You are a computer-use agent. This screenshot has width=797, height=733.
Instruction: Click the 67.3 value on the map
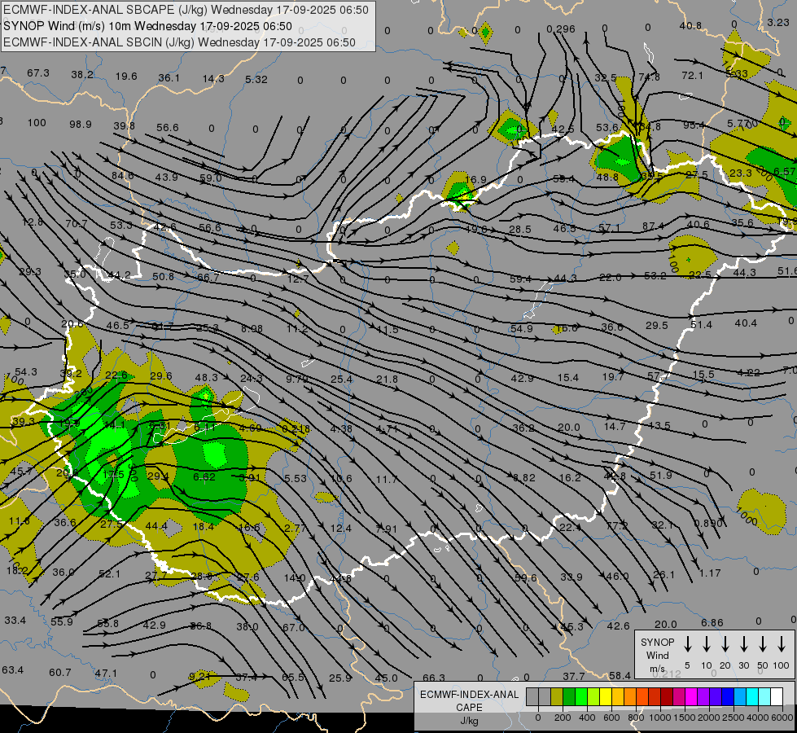tap(38, 73)
